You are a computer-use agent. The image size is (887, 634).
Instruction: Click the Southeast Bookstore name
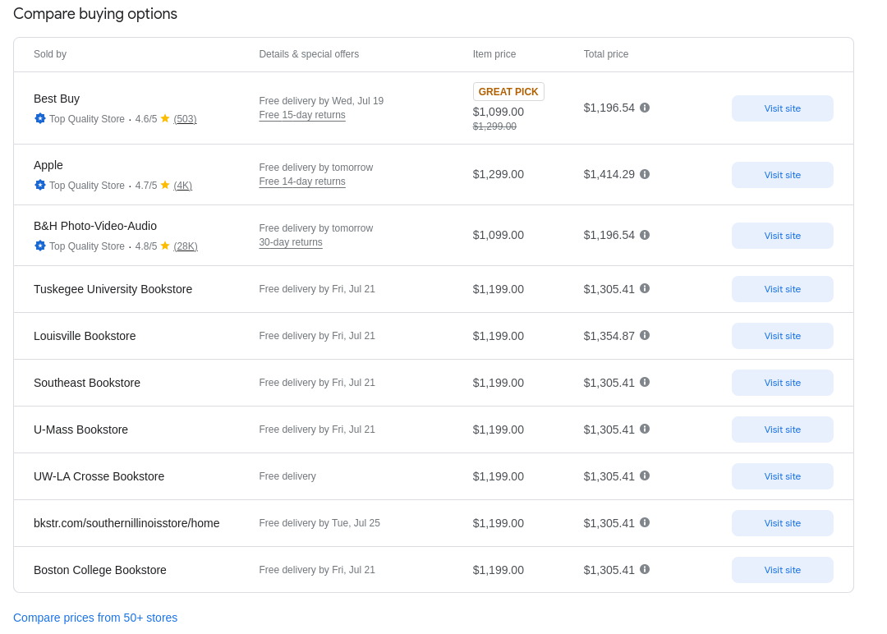[x=87, y=383]
